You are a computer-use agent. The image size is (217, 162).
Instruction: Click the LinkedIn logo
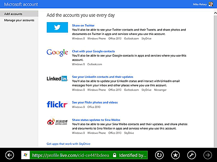pos(58,78)
